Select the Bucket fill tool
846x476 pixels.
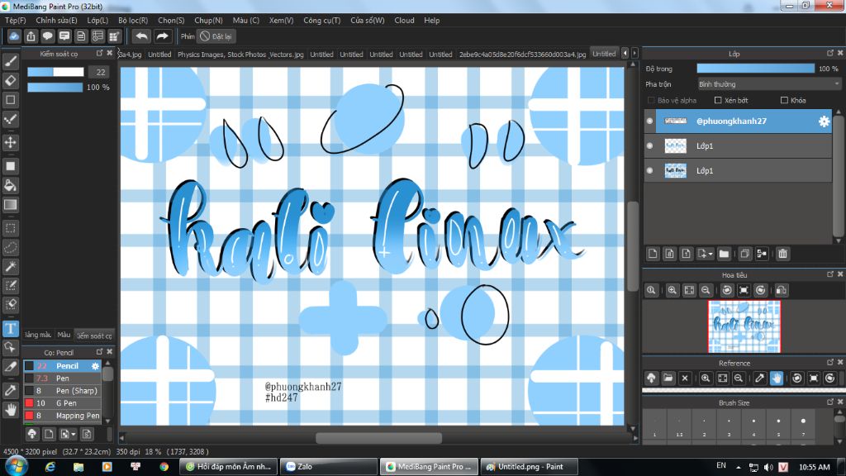point(10,185)
